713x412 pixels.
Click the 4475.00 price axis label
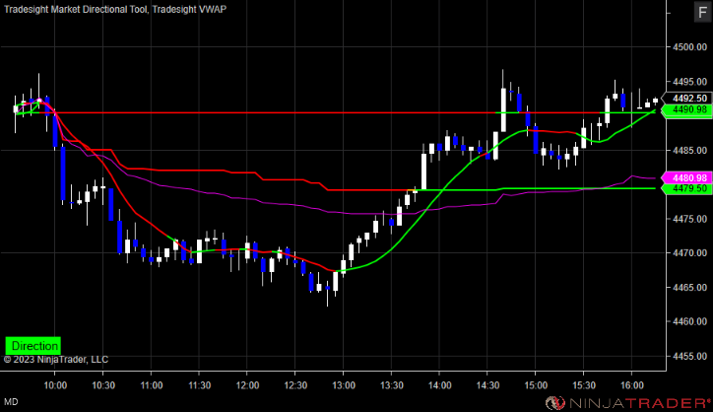(x=689, y=219)
